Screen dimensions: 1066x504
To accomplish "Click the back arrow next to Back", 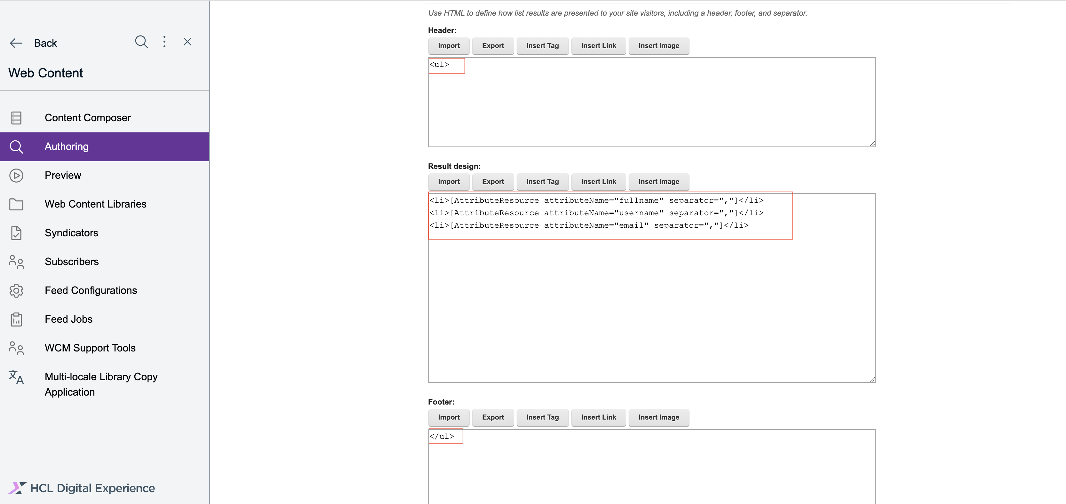I will (16, 43).
